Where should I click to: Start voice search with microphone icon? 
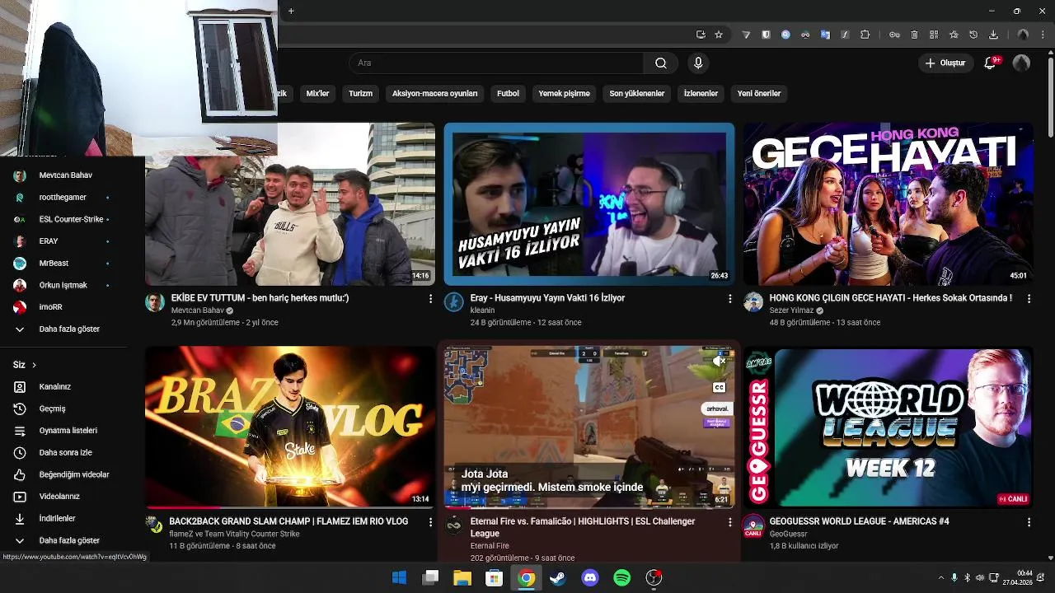[698, 63]
